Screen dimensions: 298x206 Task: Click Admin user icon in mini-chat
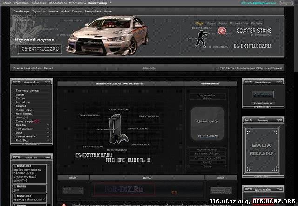pos(14,186)
